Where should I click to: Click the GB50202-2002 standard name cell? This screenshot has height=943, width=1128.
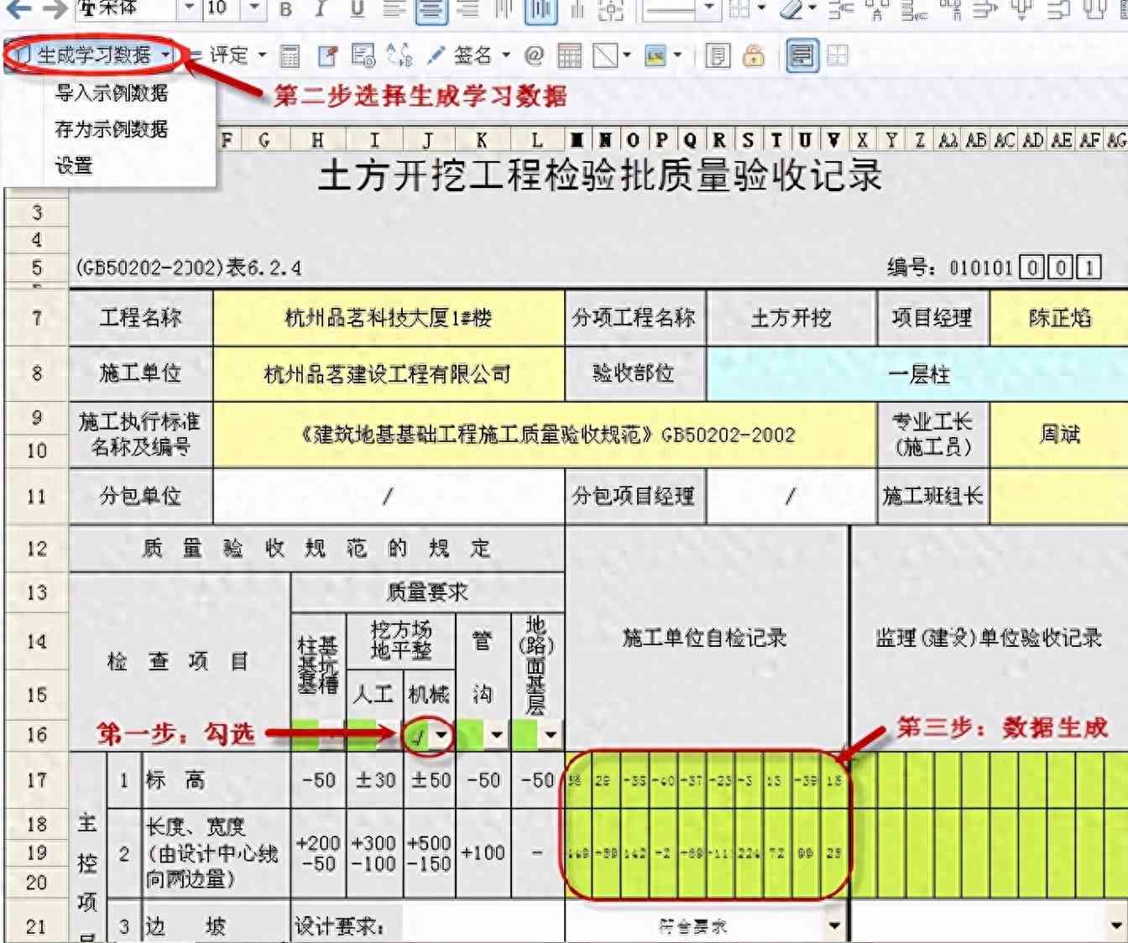coord(545,435)
